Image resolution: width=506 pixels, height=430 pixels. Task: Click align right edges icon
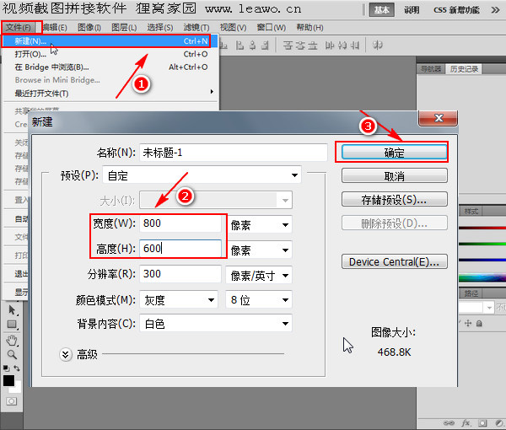click(265, 46)
